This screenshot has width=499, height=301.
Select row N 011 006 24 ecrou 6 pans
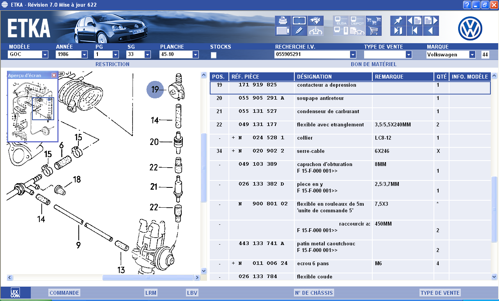click(350, 266)
